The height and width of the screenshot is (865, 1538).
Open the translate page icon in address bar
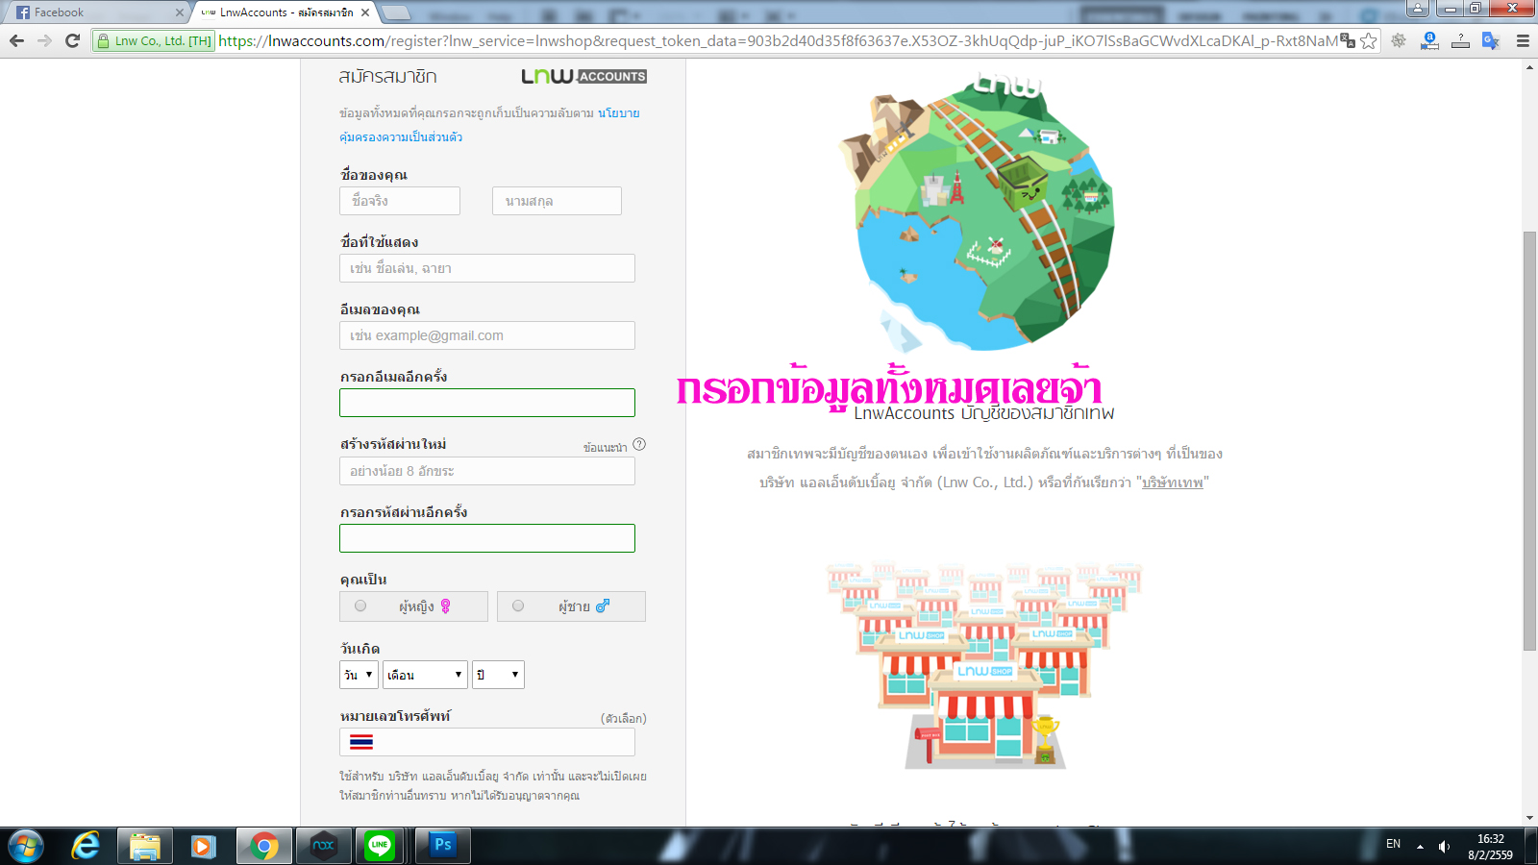click(1348, 40)
